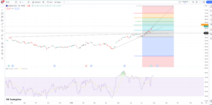Pick the brush drawing tool
Image resolution: width=212 pixels, height=105 pixels.
pos(2,24)
